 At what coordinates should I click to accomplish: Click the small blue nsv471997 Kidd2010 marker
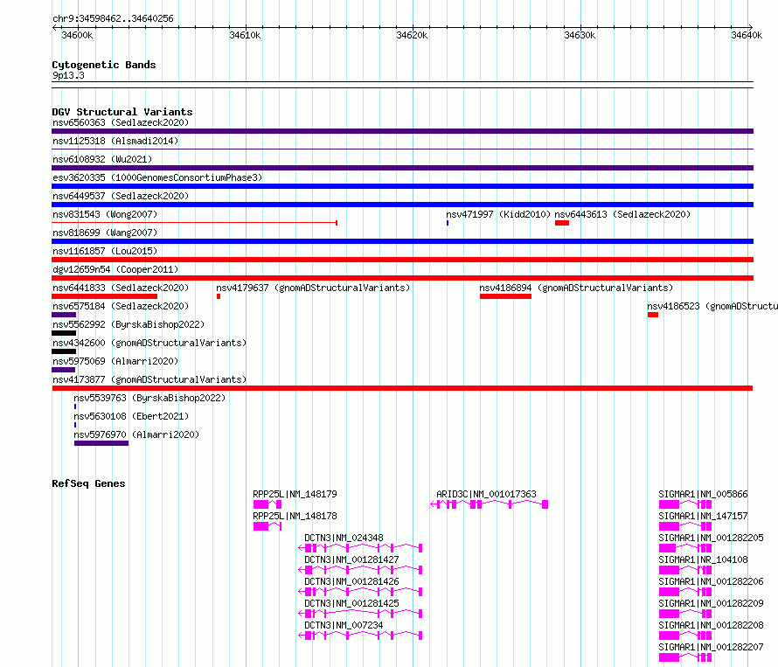pos(448,223)
